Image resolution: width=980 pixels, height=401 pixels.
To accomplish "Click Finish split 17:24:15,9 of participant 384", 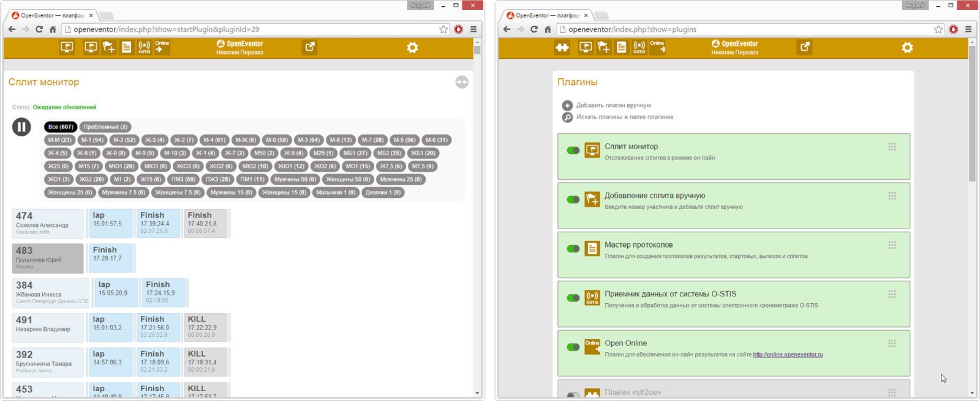I will click(x=164, y=292).
